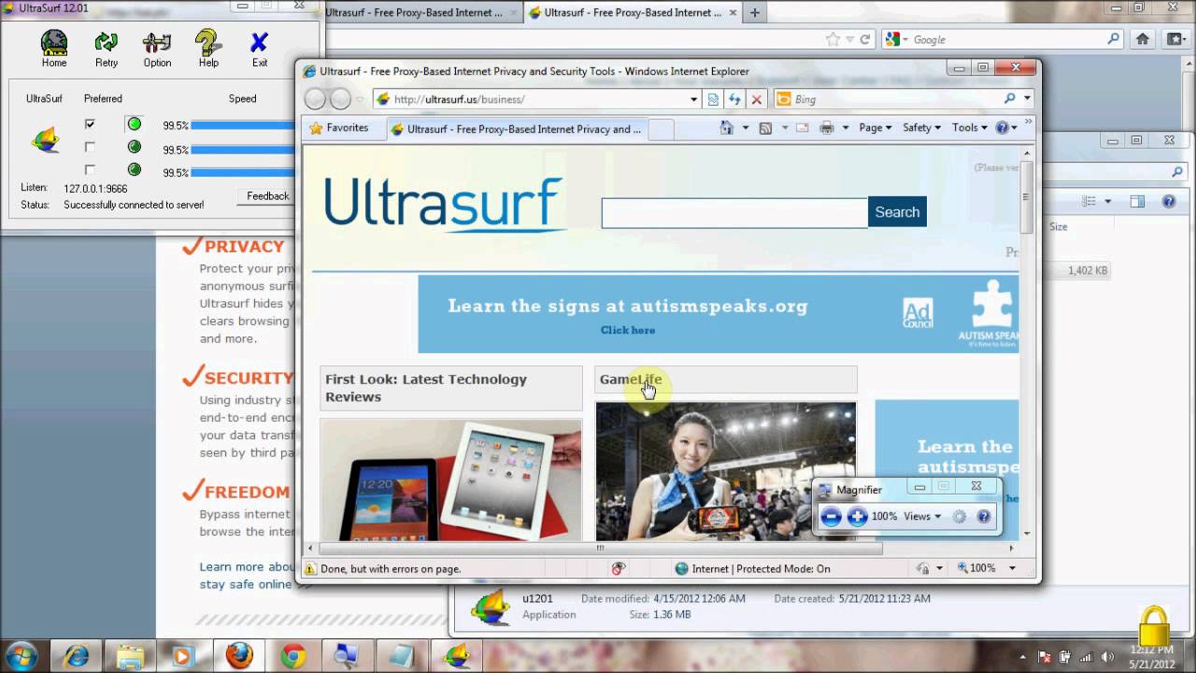Expand the address bar history dropdown
1196x673 pixels.
[693, 99]
